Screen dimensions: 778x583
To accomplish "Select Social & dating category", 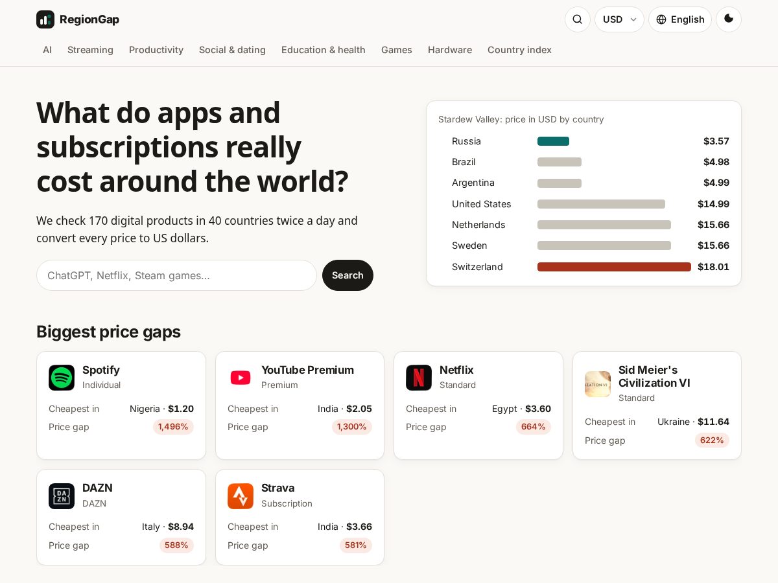I will coord(232,50).
